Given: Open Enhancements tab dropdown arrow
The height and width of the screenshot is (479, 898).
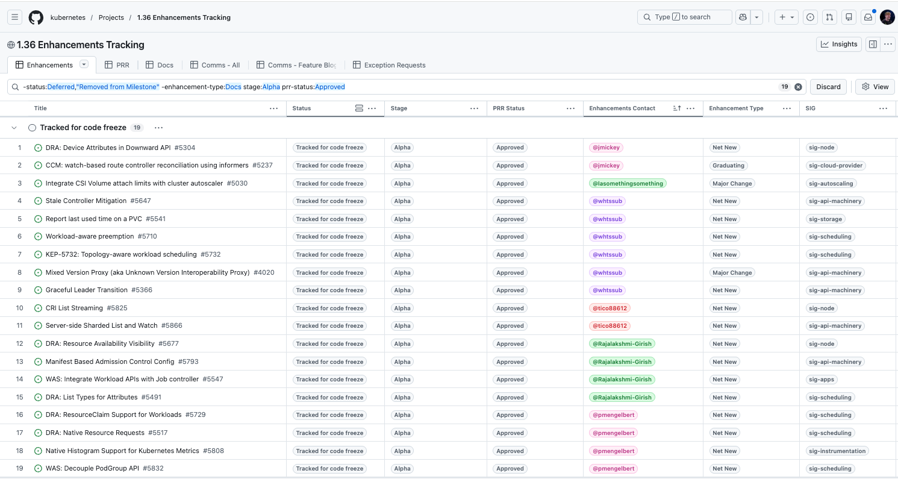Looking at the screenshot, I should (x=84, y=64).
